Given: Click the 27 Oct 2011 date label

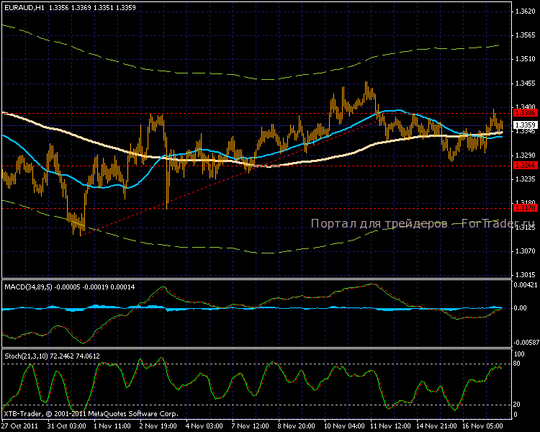Looking at the screenshot, I should (x=17, y=426).
